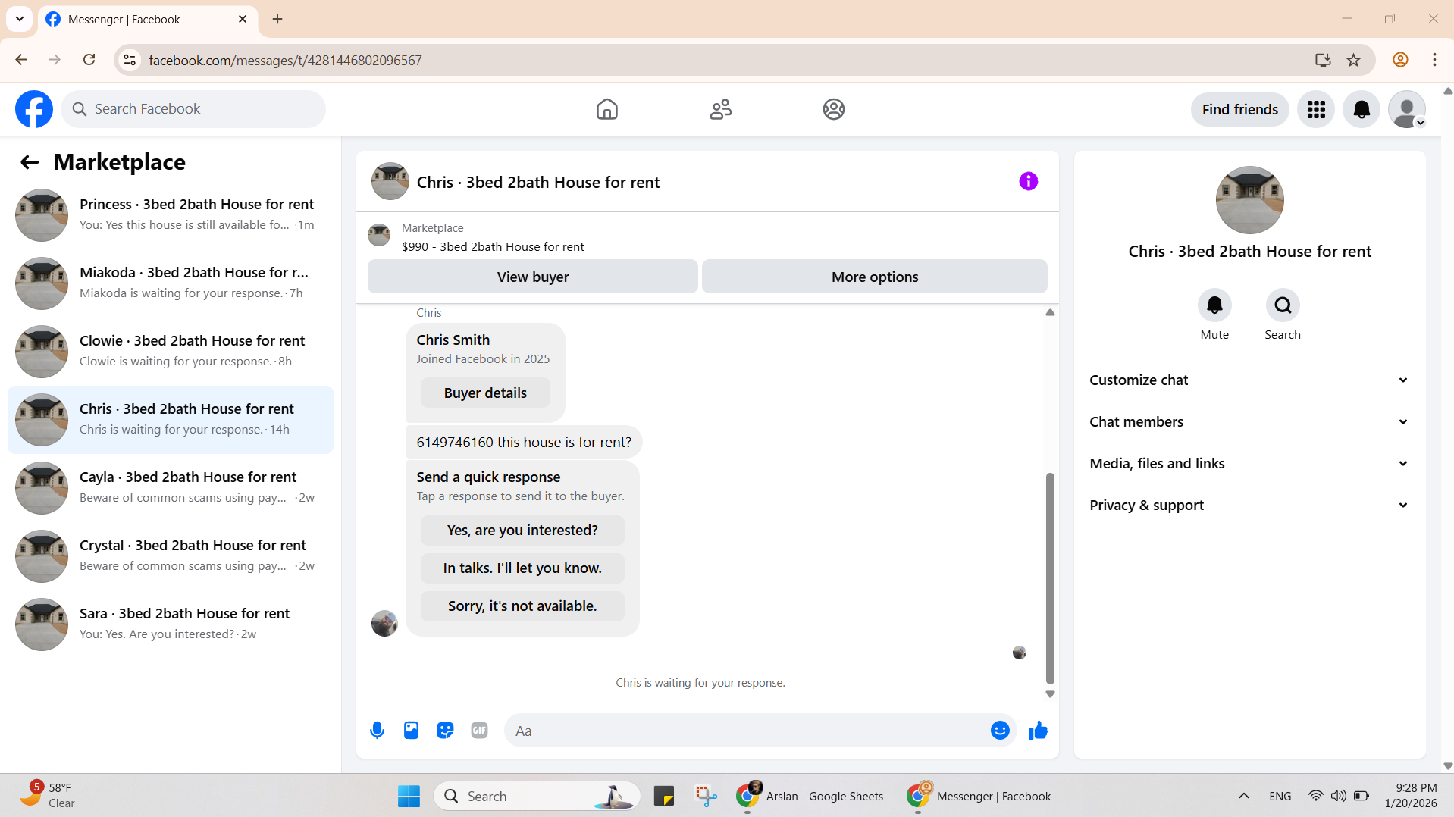
Task: Open the account profile avatar menu
Action: (1407, 109)
